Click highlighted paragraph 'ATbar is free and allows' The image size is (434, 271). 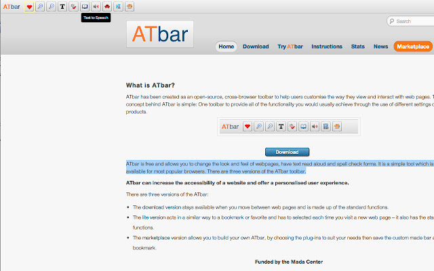(x=280, y=167)
